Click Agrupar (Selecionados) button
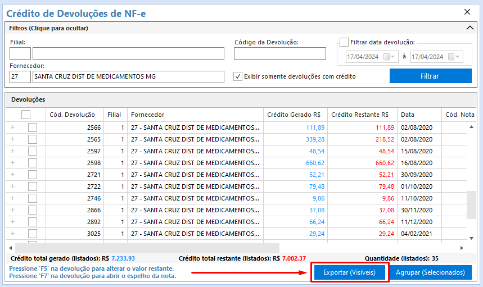 (430, 272)
